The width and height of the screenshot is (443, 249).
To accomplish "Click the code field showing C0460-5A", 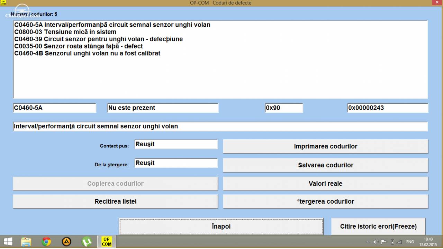I will tap(55, 108).
